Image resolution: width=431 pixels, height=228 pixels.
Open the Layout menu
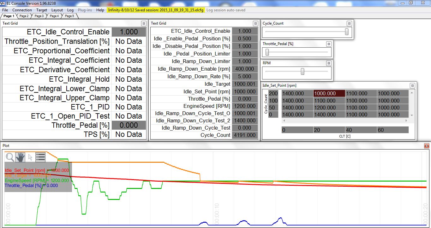57,10
